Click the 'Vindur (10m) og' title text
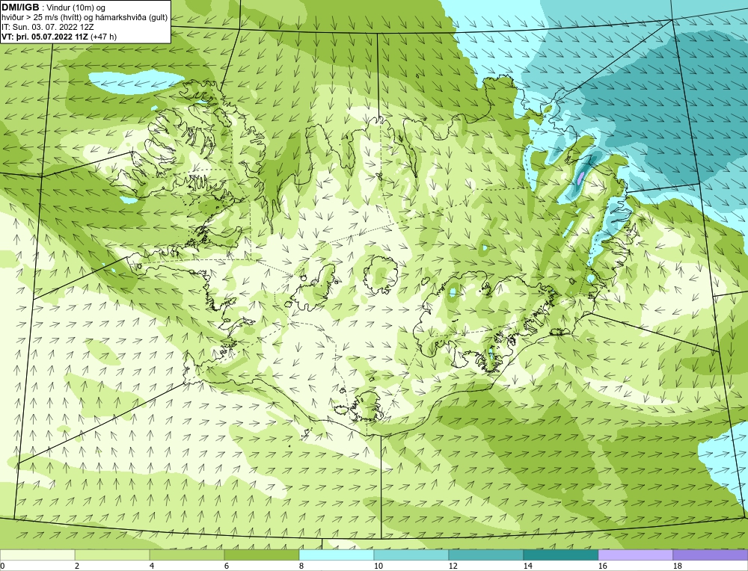Viewport: 748px width, 571px height. coord(77,8)
